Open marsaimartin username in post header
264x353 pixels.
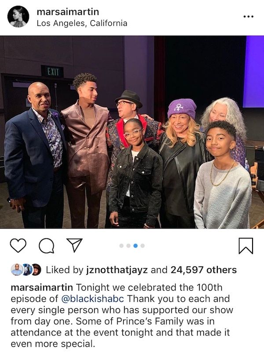tap(68, 12)
